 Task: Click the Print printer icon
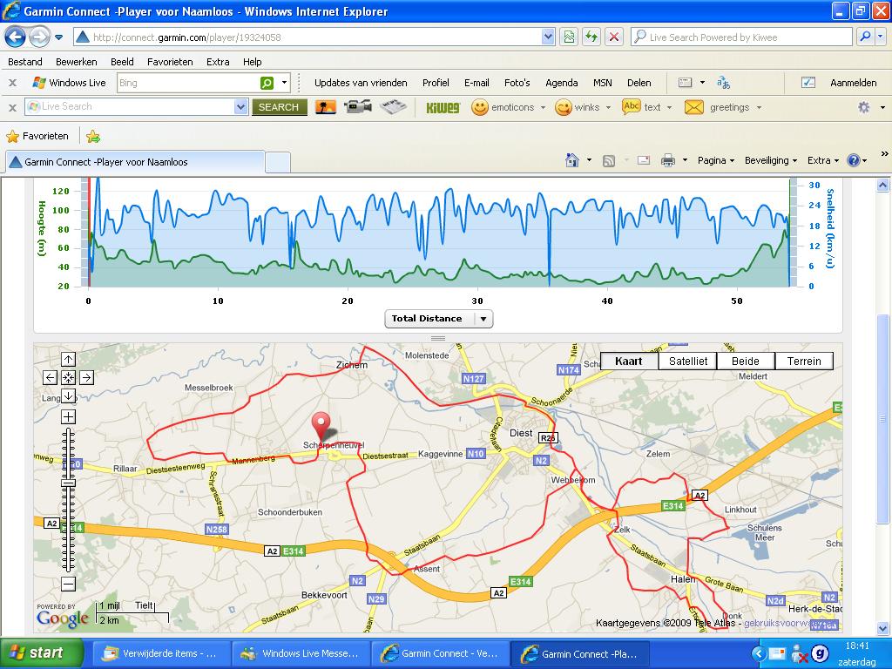[x=668, y=161]
